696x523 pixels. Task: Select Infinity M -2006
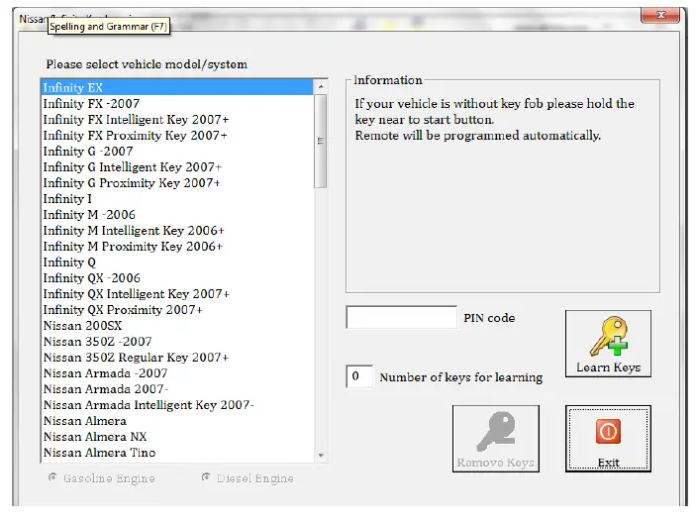pyautogui.click(x=177, y=214)
